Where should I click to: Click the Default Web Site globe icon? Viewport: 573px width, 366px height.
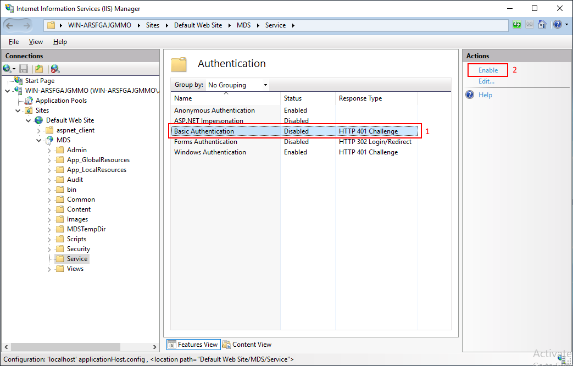(x=39, y=120)
